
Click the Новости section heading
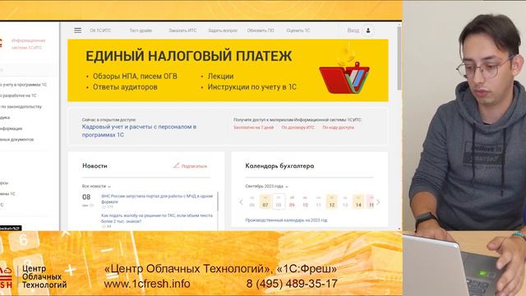coord(95,166)
